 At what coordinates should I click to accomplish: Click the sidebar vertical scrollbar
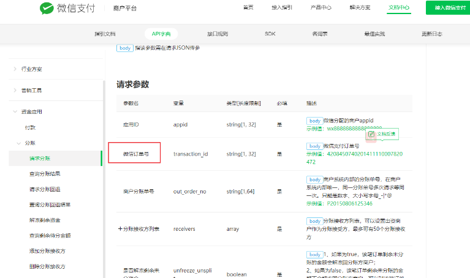(x=104, y=179)
